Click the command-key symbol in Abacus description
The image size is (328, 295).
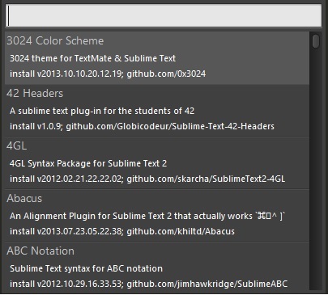pos(262,216)
